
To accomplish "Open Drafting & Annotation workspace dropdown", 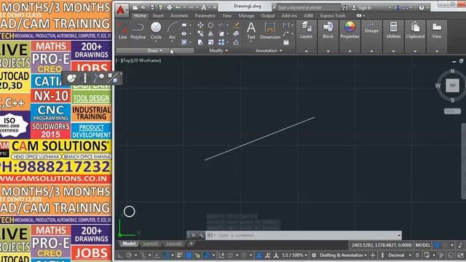I will [x=343, y=255].
